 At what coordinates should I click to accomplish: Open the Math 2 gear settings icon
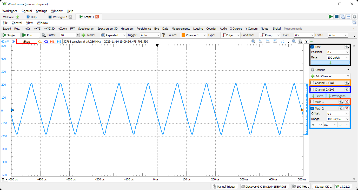point(341,108)
